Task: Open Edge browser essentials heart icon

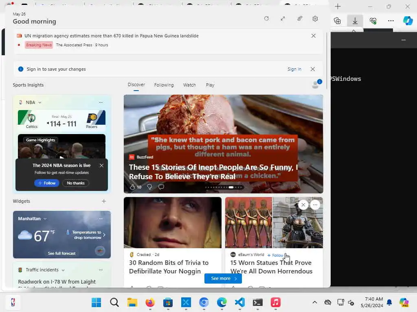Action: pyautogui.click(x=373, y=21)
